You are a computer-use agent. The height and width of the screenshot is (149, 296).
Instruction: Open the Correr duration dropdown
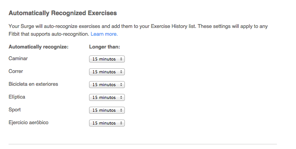pos(107,72)
